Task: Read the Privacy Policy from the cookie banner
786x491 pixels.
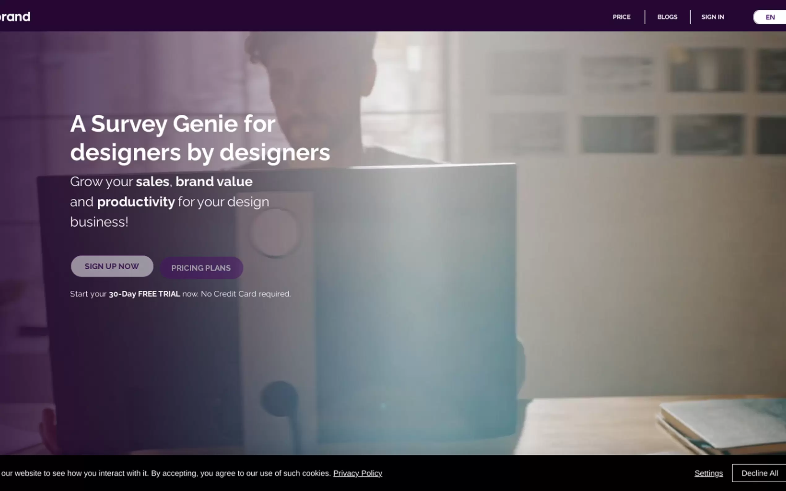Action: pyautogui.click(x=357, y=473)
